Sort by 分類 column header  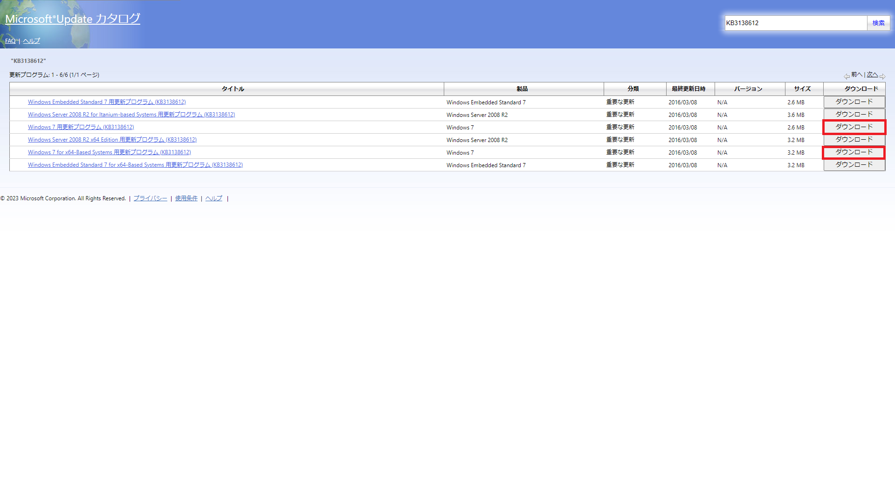(633, 89)
